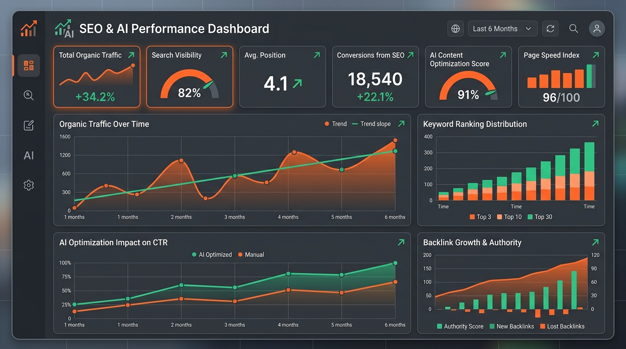Expand the Organic Traffic Over Time chart

coord(401,124)
